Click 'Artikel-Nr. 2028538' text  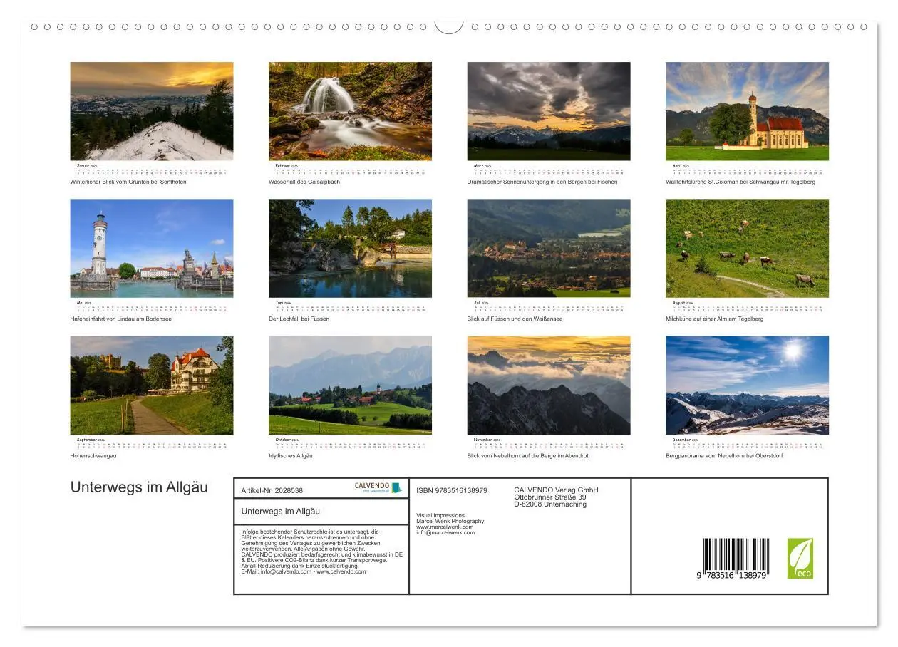click(x=272, y=490)
